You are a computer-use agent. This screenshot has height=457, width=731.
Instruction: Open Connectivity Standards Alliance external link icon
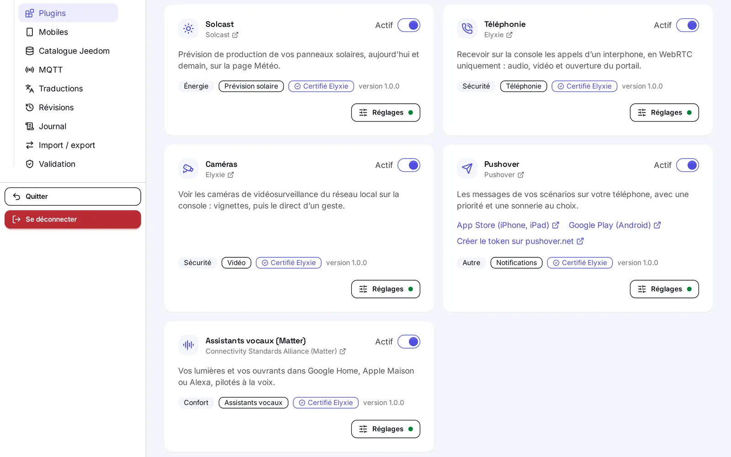coord(343,351)
